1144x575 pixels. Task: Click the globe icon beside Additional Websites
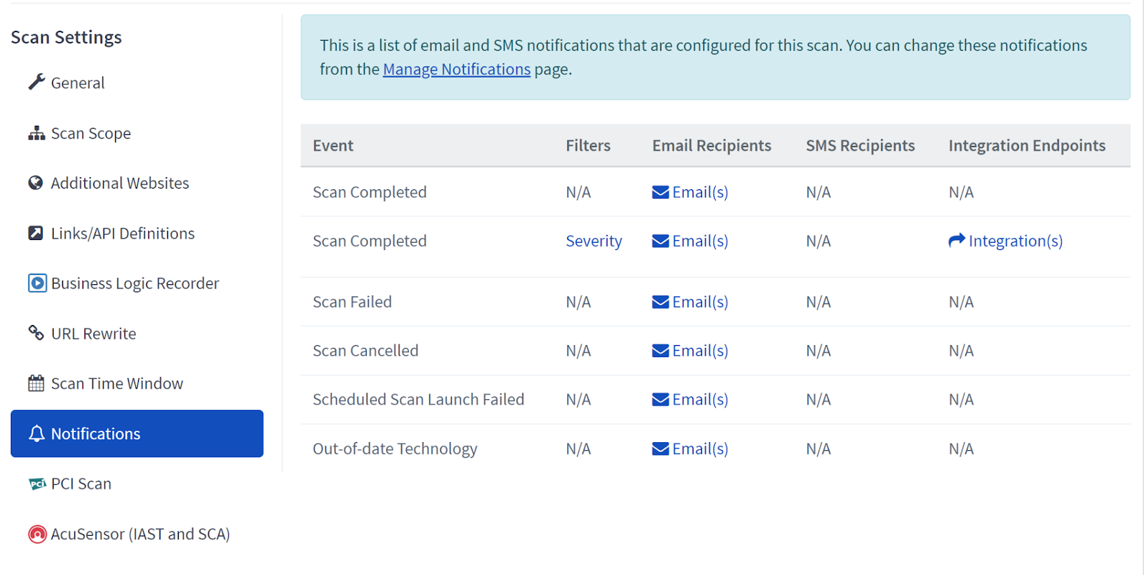pos(36,183)
